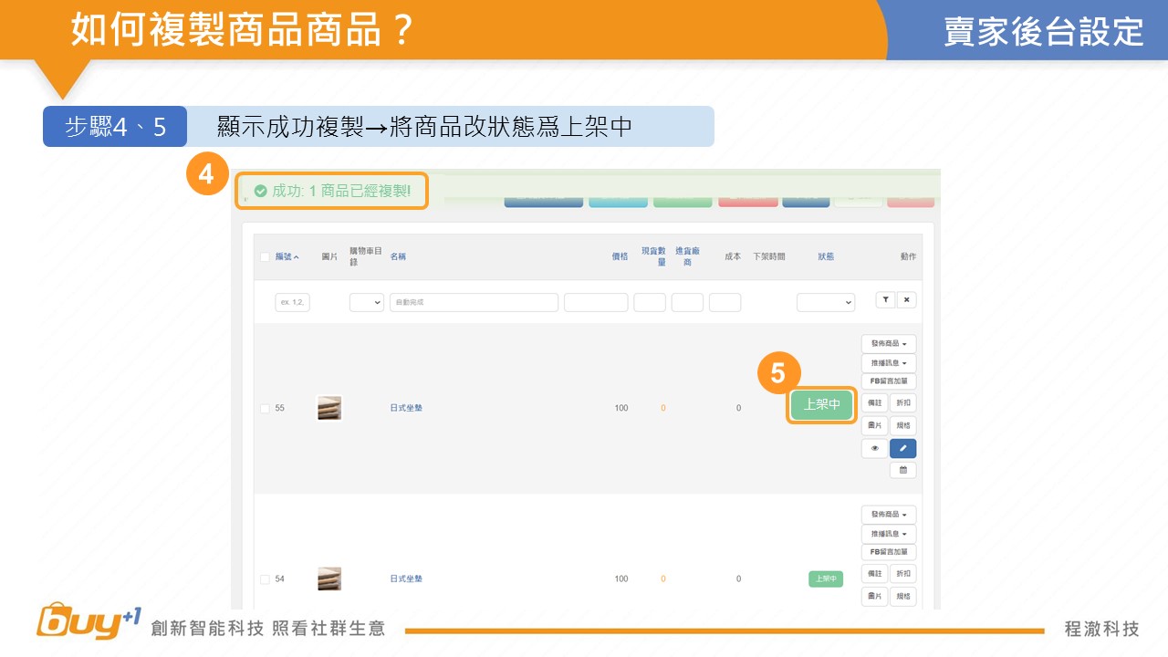Sort by the 編號 column header
This screenshot has height=657, width=1168.
click(x=287, y=257)
